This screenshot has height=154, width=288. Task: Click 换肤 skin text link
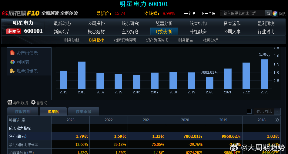coord(282,14)
